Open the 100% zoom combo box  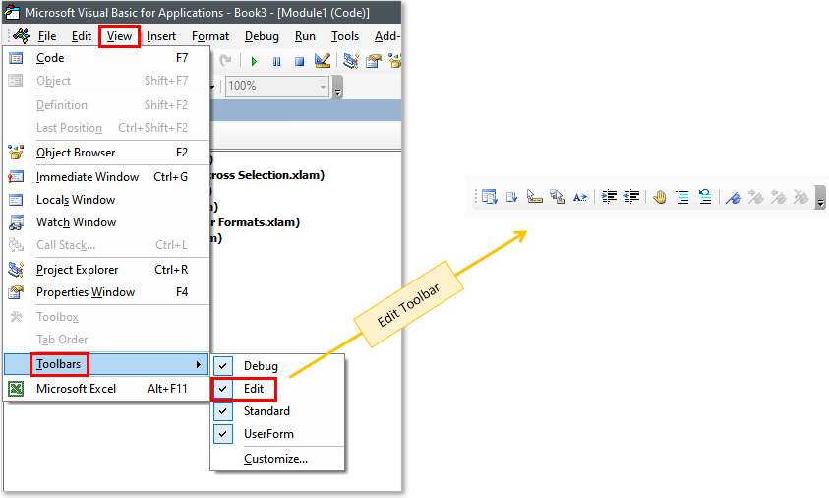point(277,86)
